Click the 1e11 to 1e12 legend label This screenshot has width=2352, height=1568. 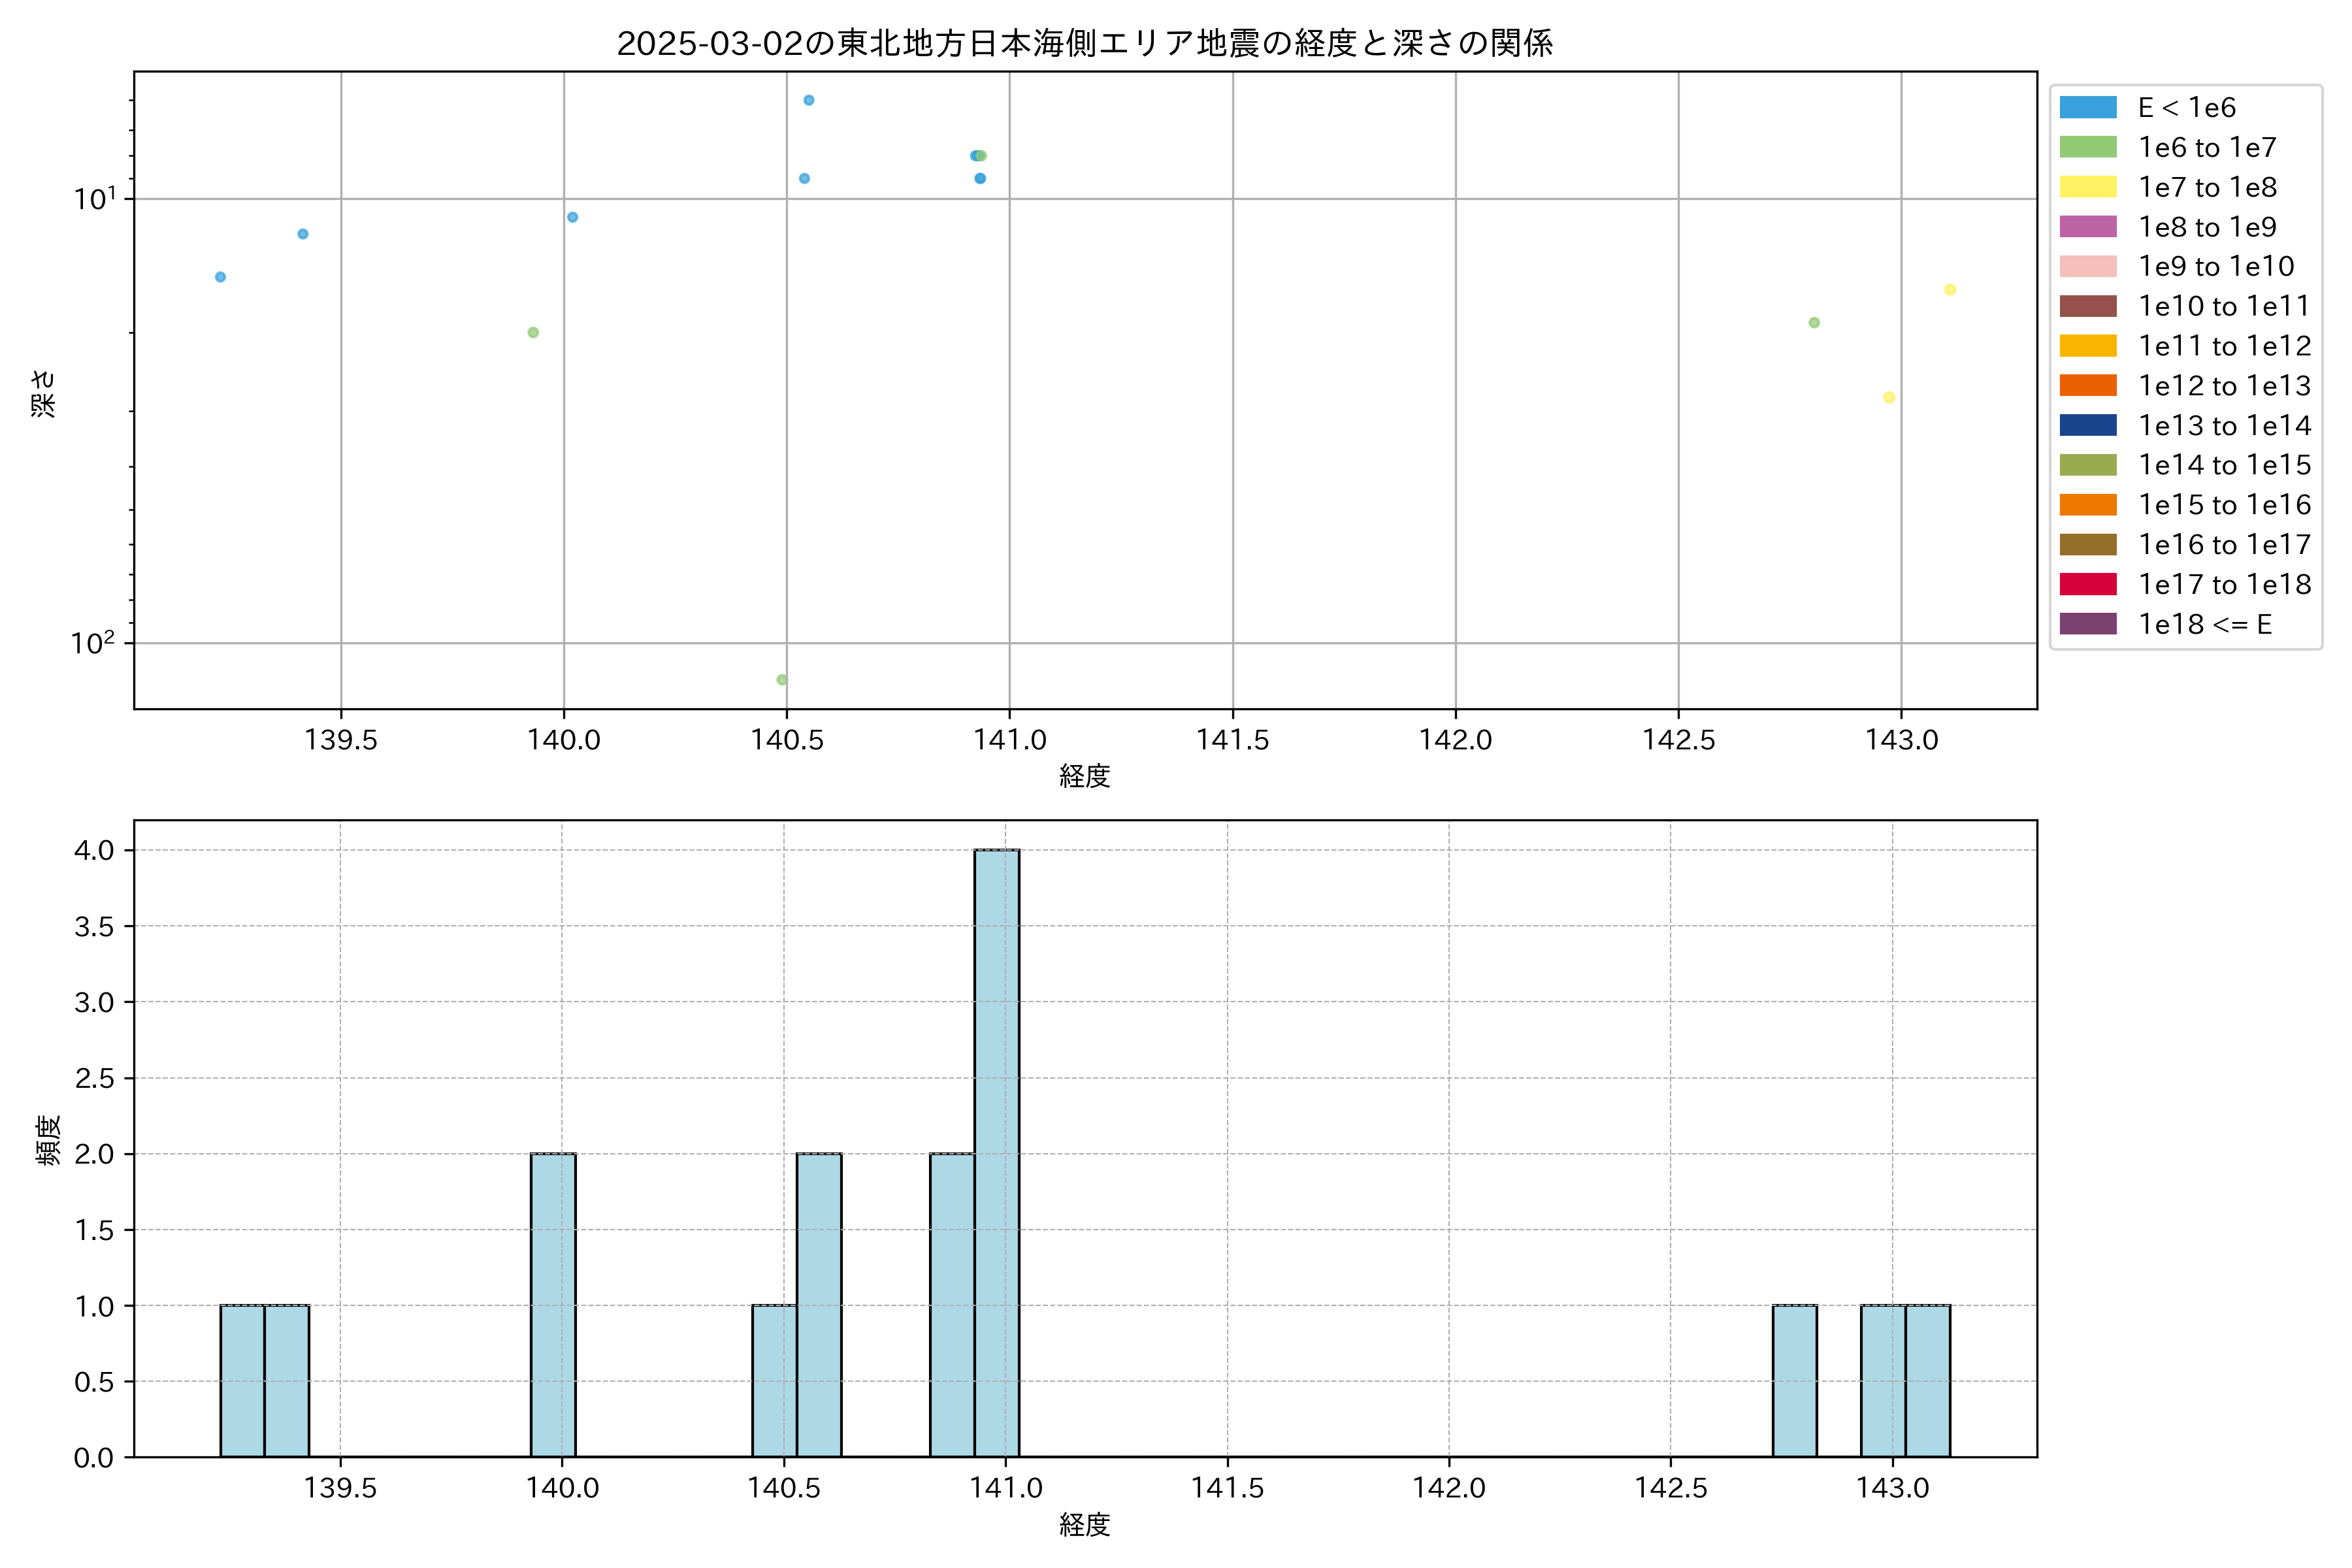tap(2224, 346)
